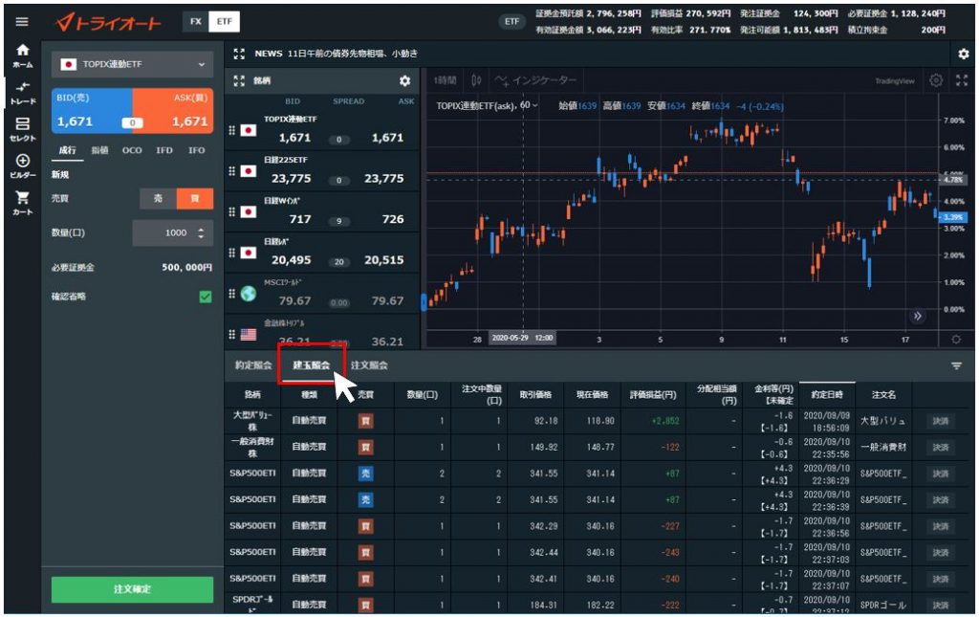Expand the 銘柄 list panel to fullscreen

click(x=239, y=81)
